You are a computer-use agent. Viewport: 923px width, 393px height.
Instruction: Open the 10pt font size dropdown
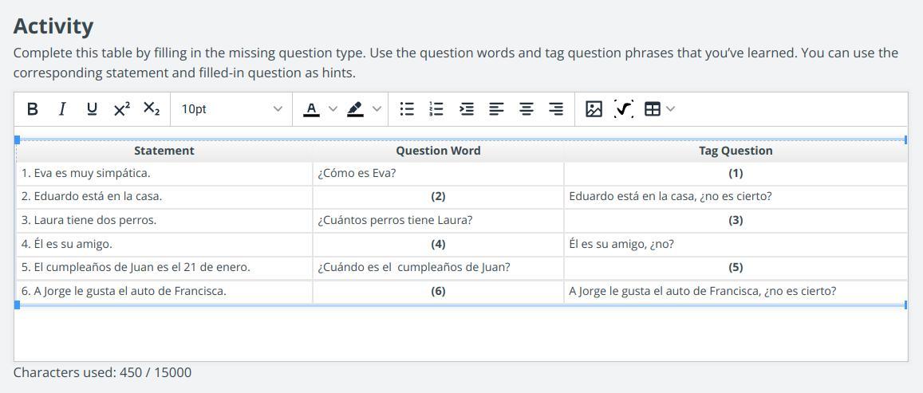(231, 109)
